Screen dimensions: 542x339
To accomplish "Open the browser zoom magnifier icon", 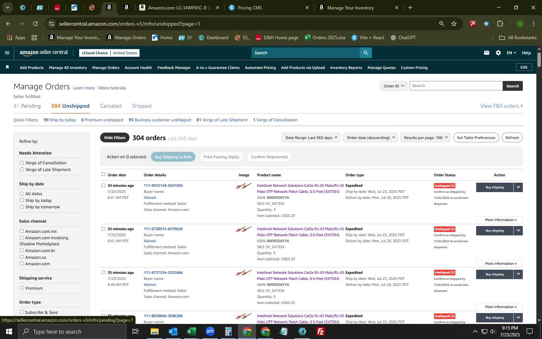I will pyautogui.click(x=442, y=24).
